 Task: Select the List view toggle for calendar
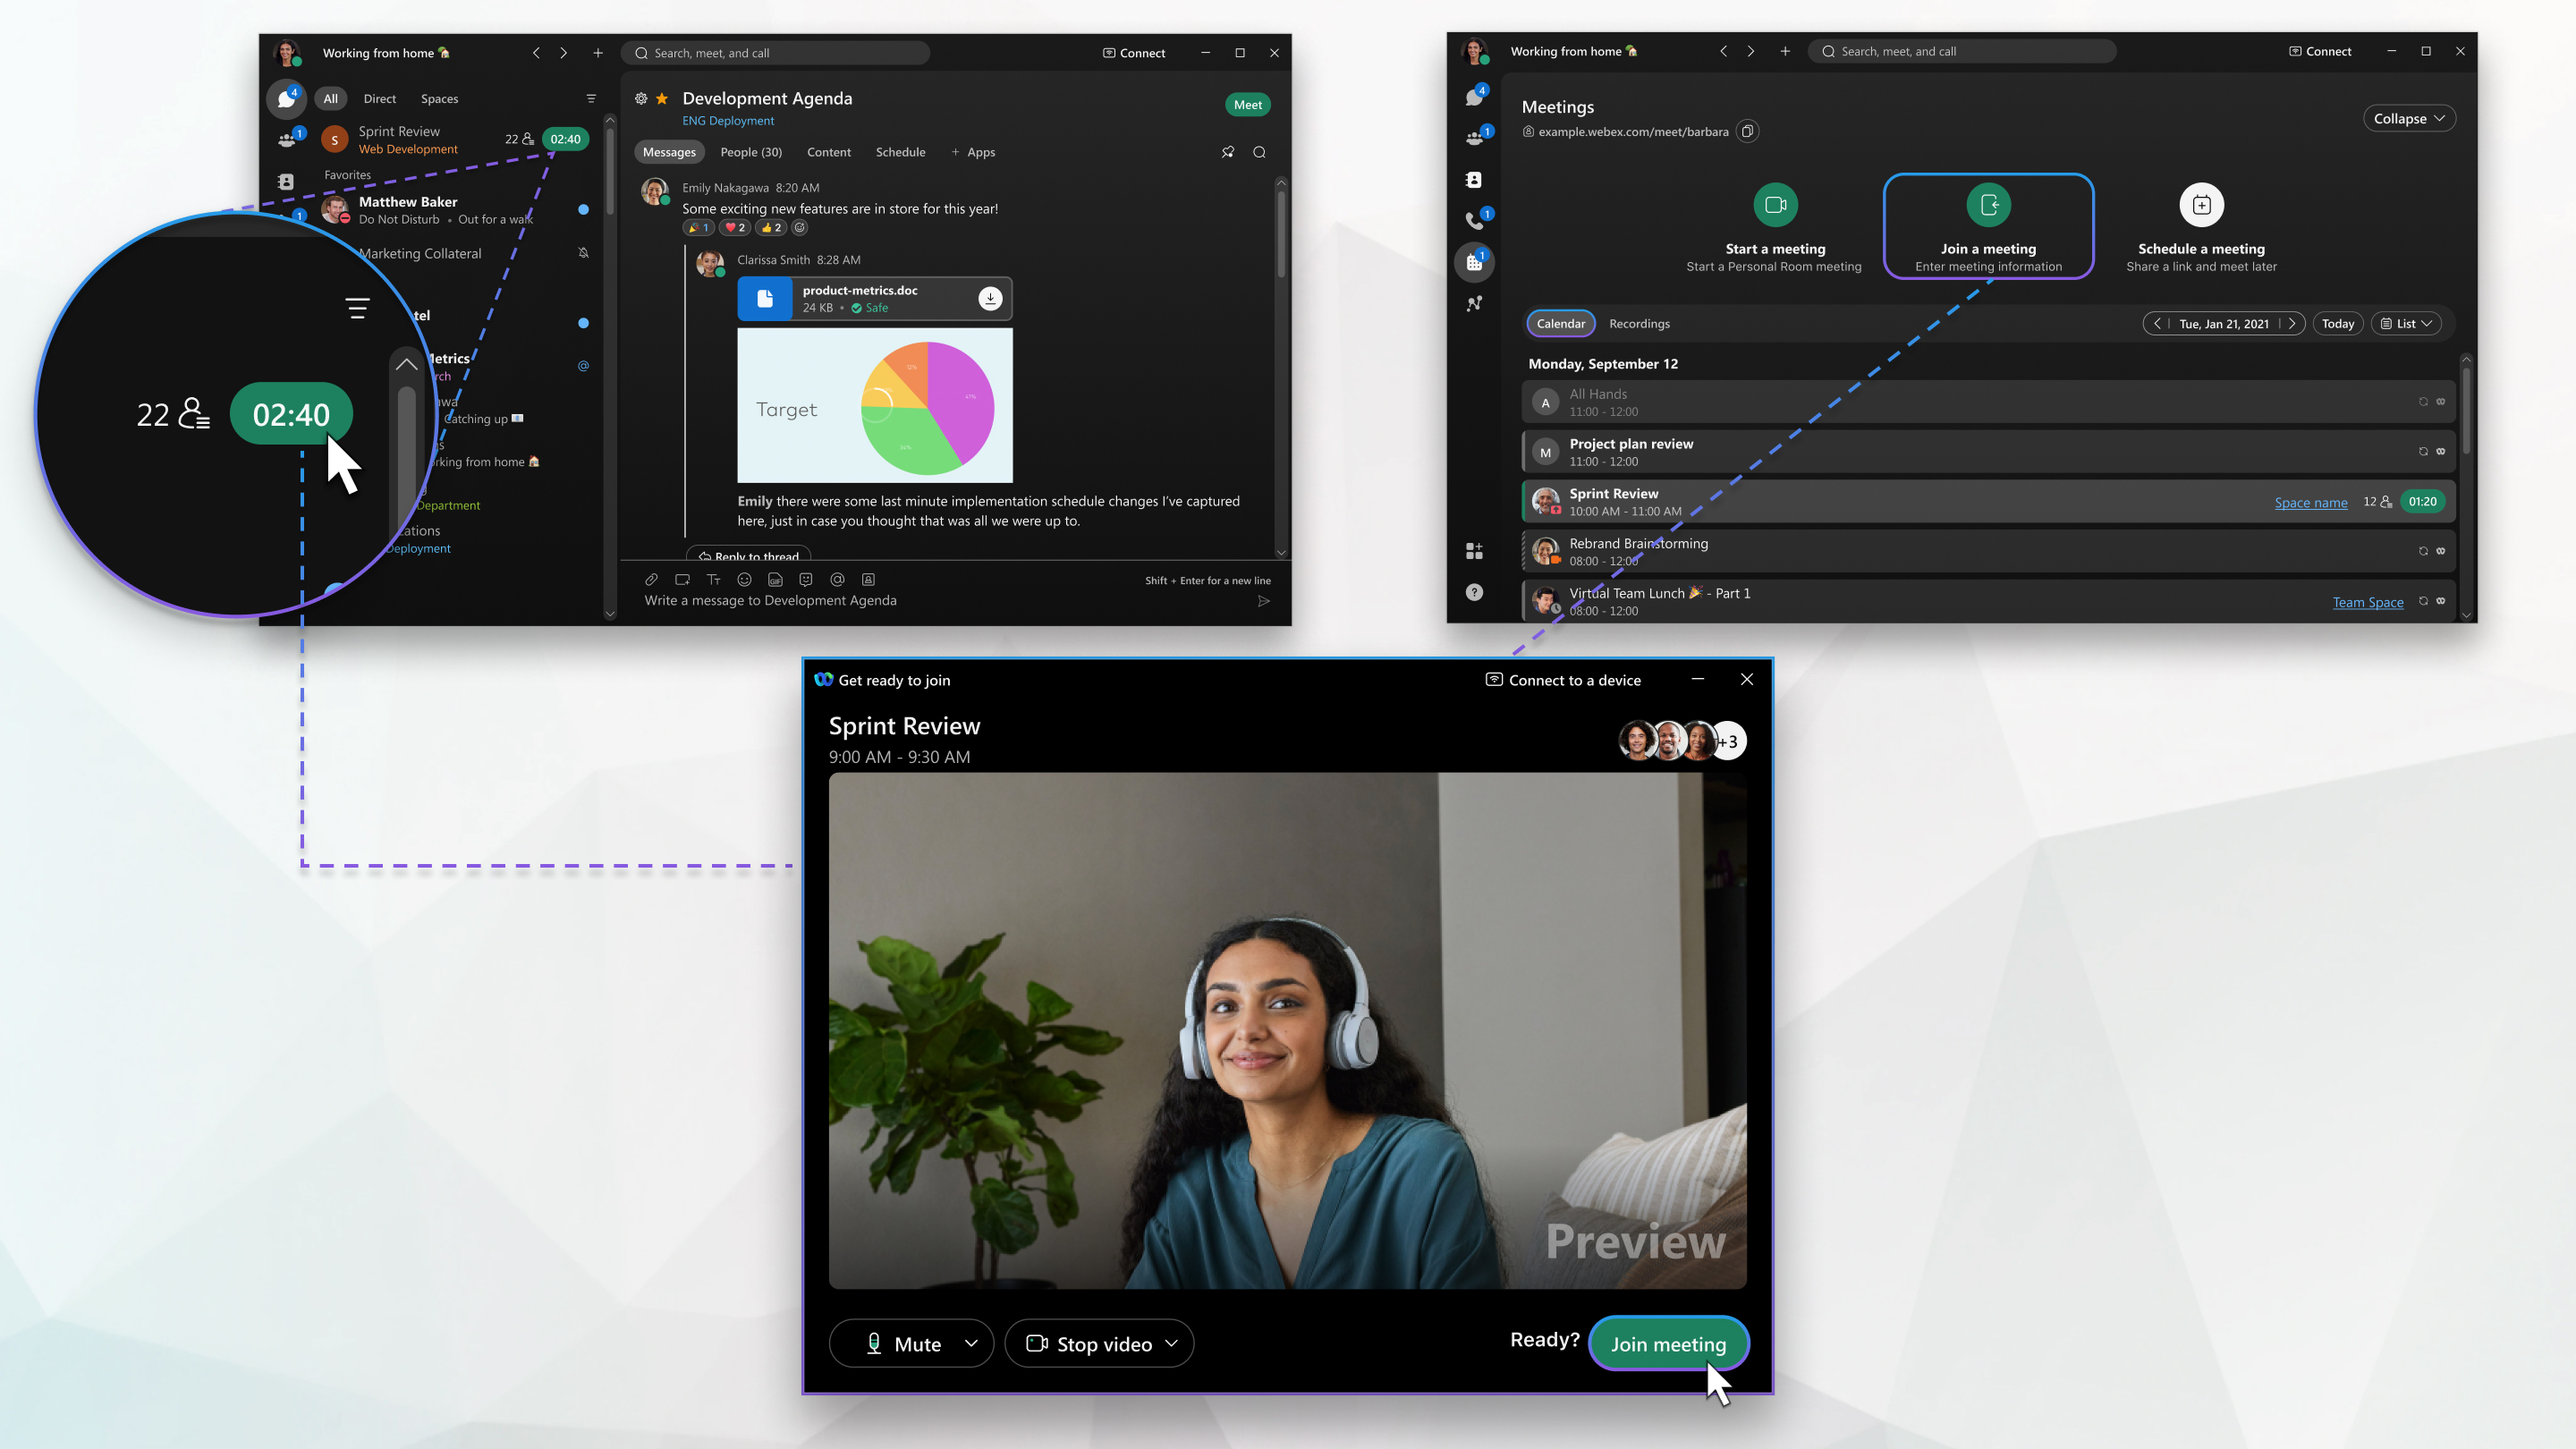(x=2408, y=324)
